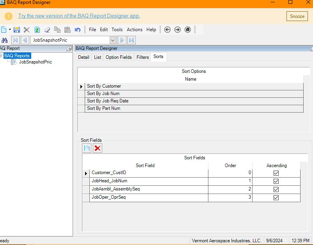Click the Order column header

pos(230,166)
